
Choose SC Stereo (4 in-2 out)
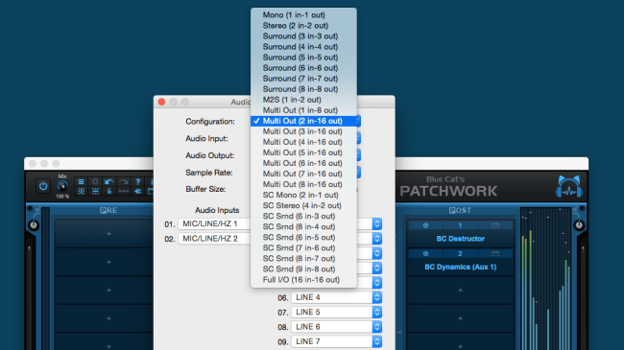[303, 205]
